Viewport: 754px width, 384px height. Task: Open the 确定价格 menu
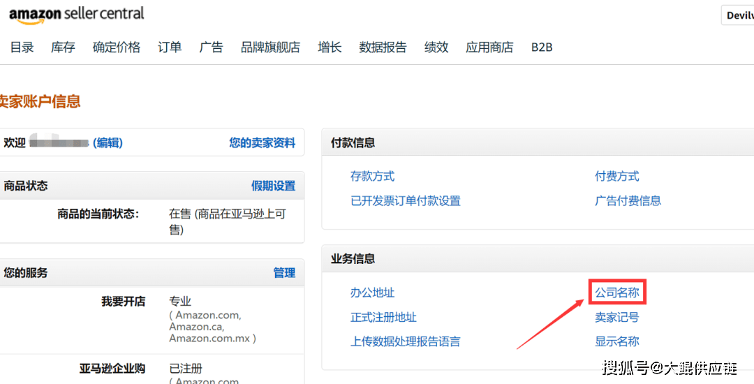click(x=117, y=47)
